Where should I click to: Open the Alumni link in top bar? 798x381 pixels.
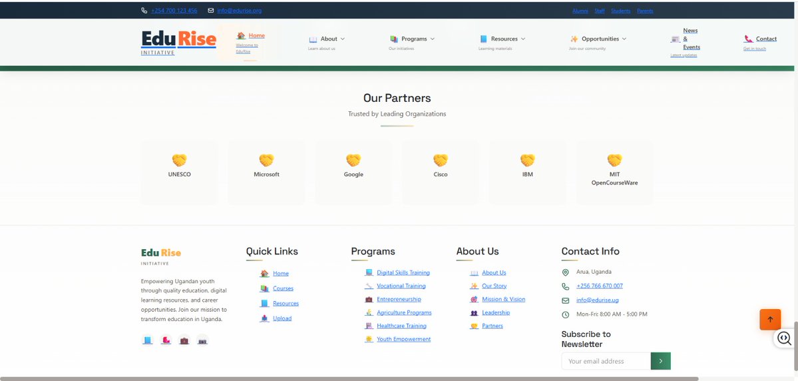coord(580,11)
